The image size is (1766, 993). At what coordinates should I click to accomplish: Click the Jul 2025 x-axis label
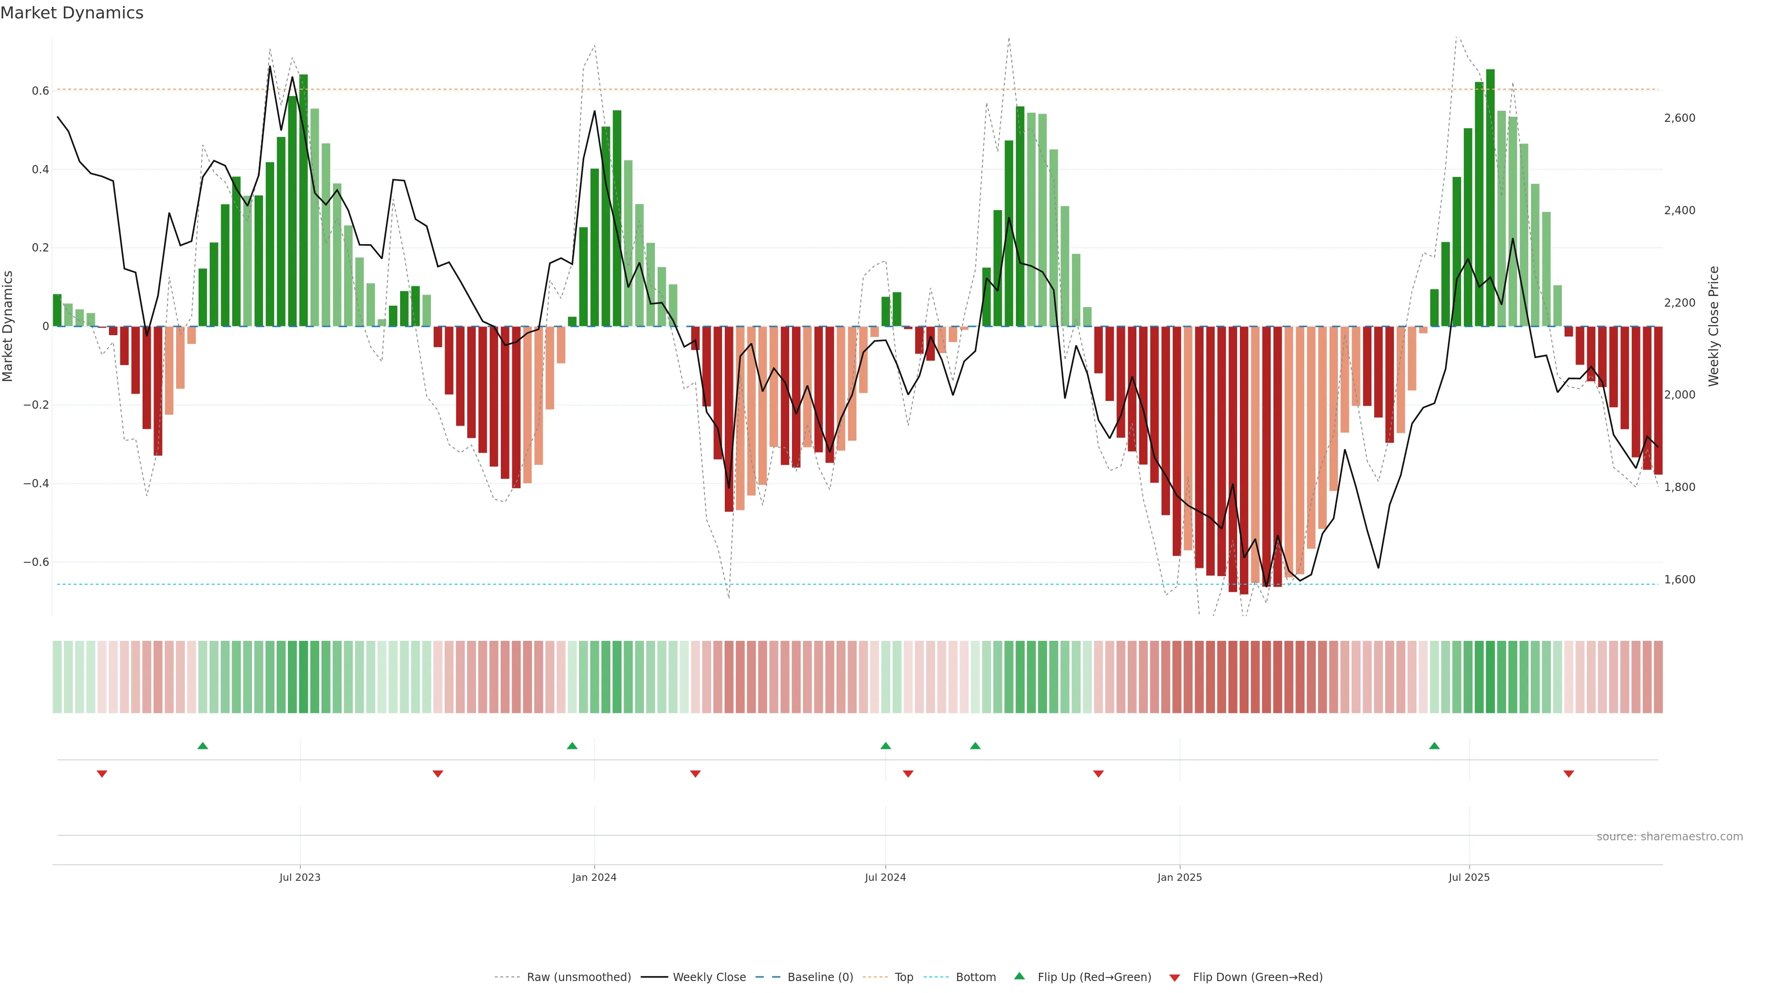point(1469,877)
